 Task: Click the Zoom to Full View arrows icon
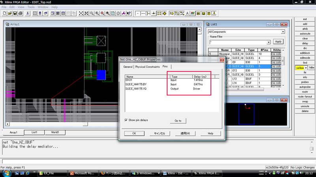point(81,13)
